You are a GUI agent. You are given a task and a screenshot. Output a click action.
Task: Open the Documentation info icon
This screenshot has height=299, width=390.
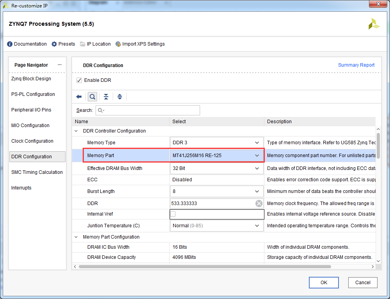(x=10, y=44)
